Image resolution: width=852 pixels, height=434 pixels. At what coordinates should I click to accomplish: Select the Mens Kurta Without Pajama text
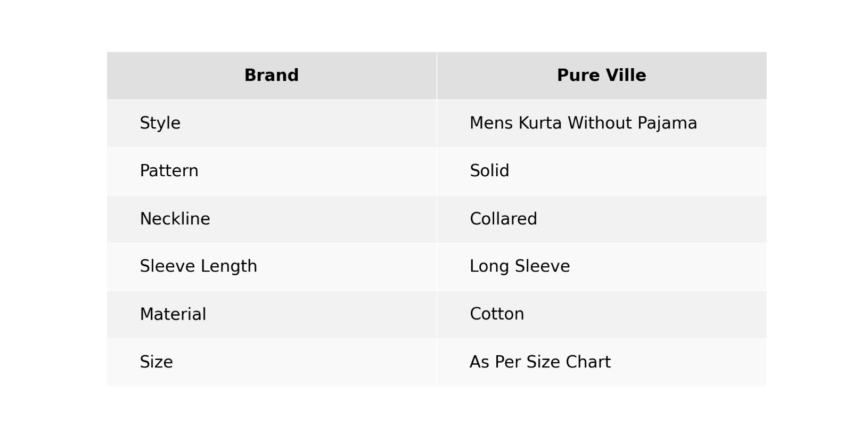(583, 123)
